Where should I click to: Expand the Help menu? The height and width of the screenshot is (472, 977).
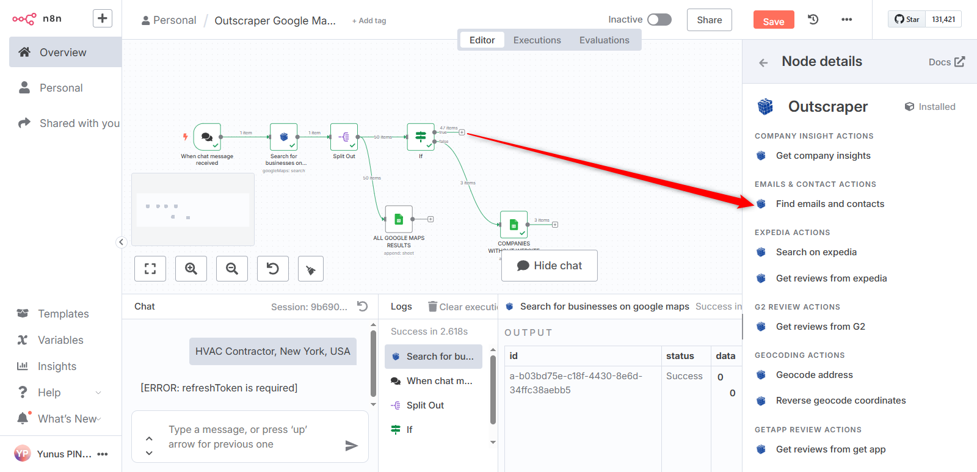click(x=61, y=393)
